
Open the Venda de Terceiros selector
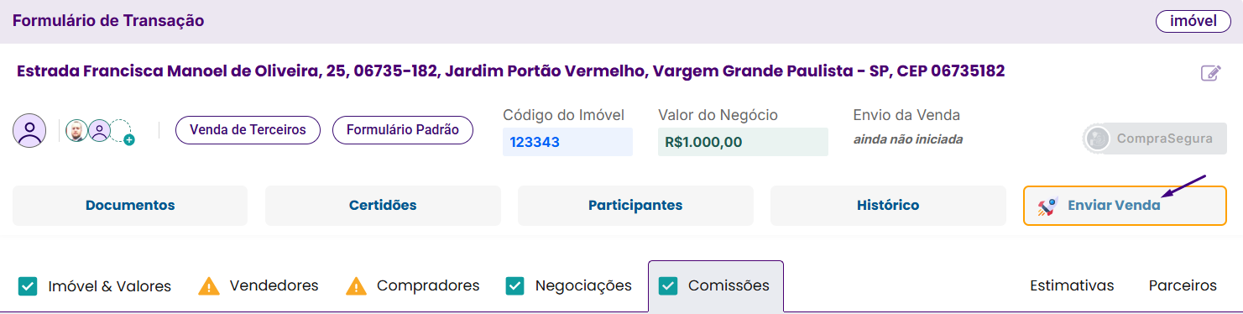[x=248, y=130]
